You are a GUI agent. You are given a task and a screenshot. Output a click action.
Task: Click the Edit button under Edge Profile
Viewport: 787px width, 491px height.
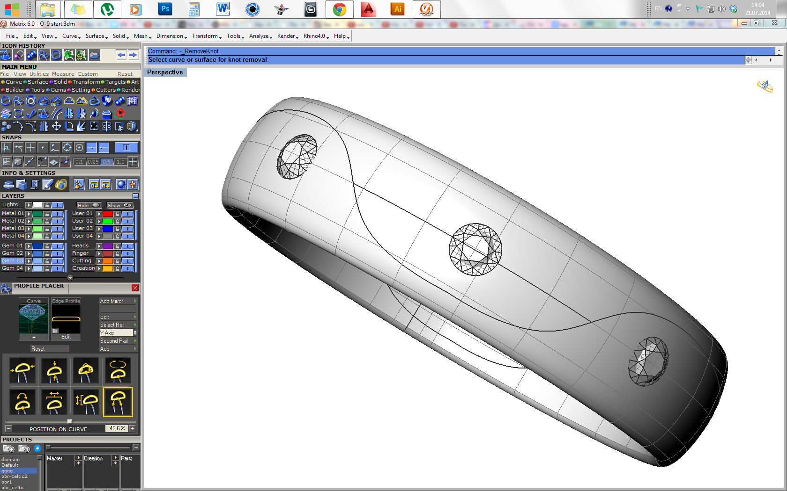(x=66, y=337)
